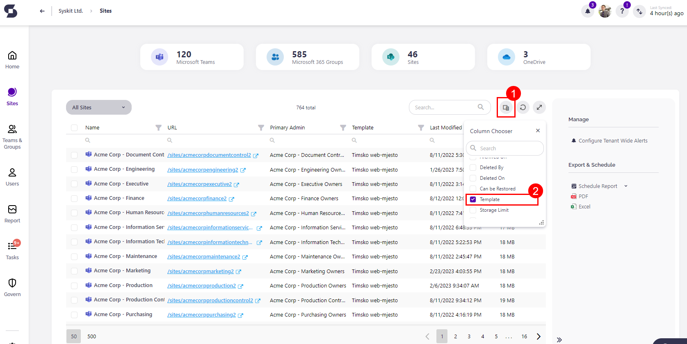This screenshot has height=344, width=687.
Task: Click the Syskit logo icon
Action: pyautogui.click(x=11, y=11)
